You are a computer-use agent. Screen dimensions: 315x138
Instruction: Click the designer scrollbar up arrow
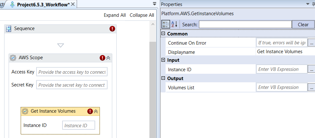tap(153, 24)
